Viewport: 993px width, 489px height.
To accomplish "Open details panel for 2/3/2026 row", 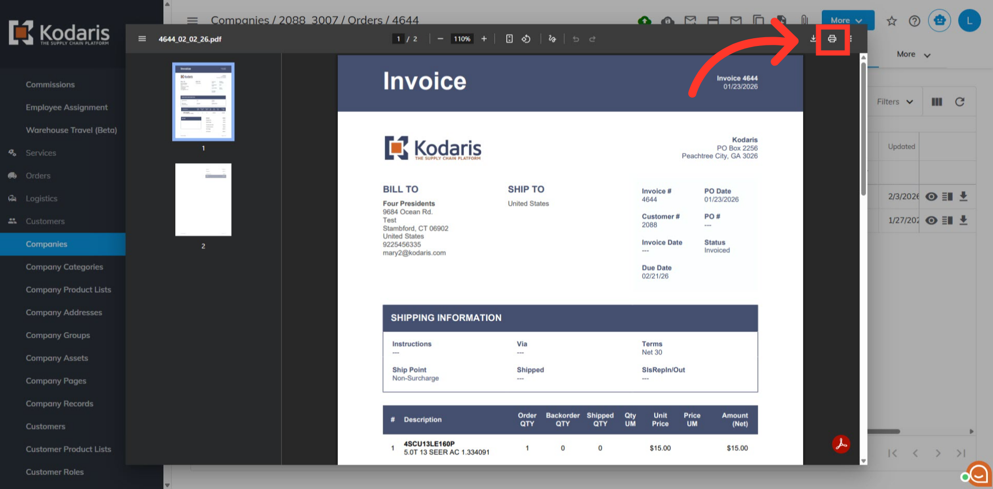I will click(947, 196).
